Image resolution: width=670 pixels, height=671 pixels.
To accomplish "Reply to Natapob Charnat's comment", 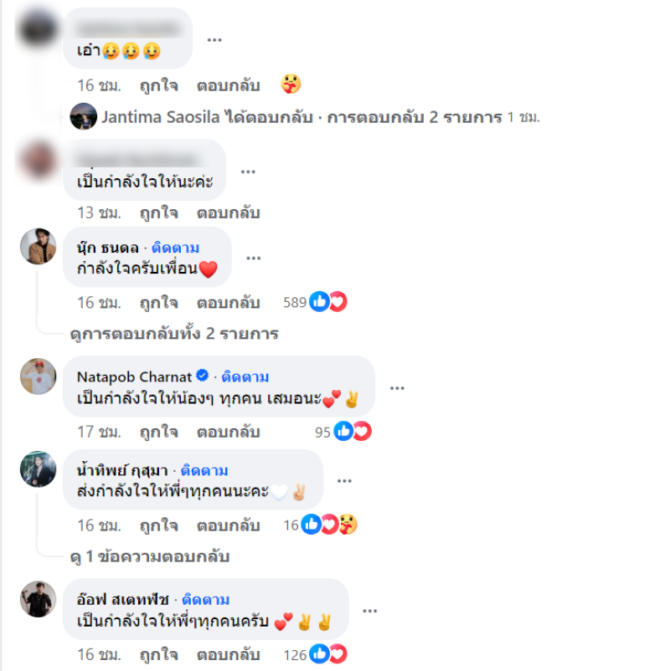I will pyautogui.click(x=229, y=432).
